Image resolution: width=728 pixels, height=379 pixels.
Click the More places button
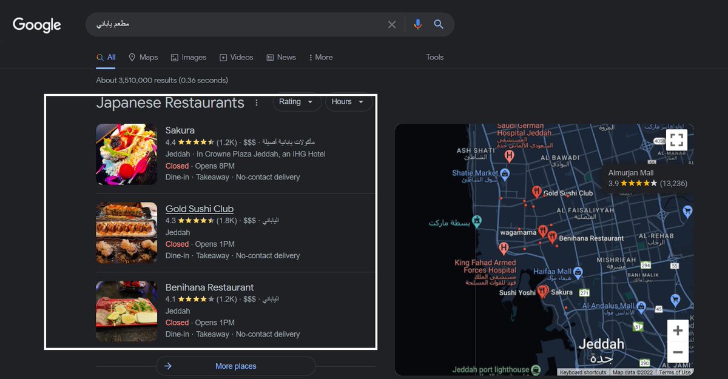tap(236, 366)
